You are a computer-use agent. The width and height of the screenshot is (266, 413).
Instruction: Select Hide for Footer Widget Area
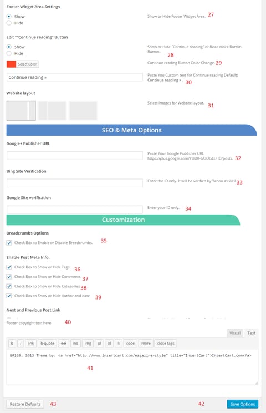9,23
